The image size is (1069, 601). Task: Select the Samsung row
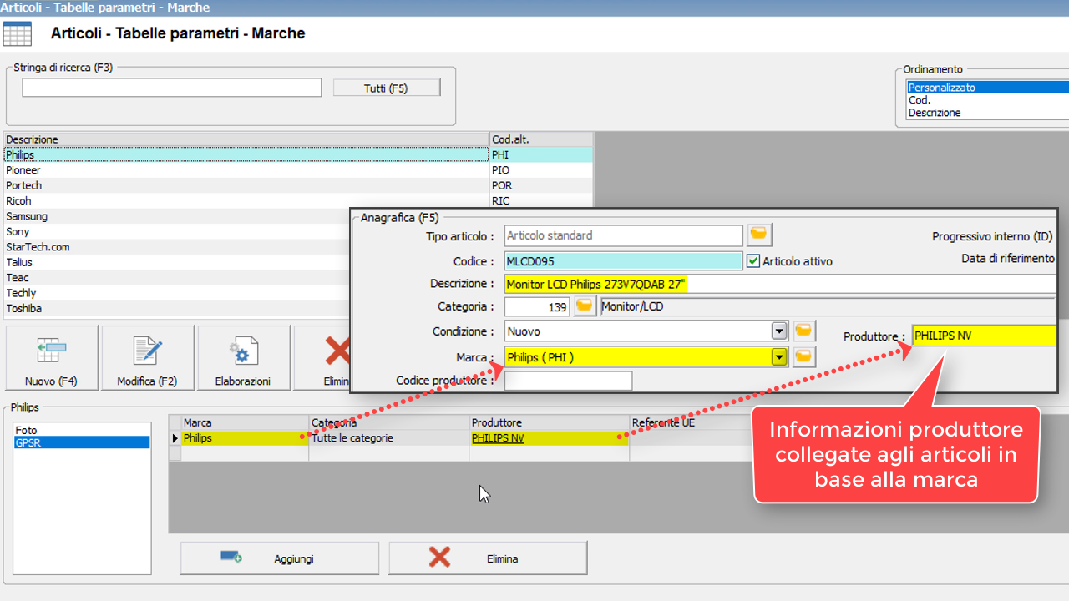(x=177, y=216)
